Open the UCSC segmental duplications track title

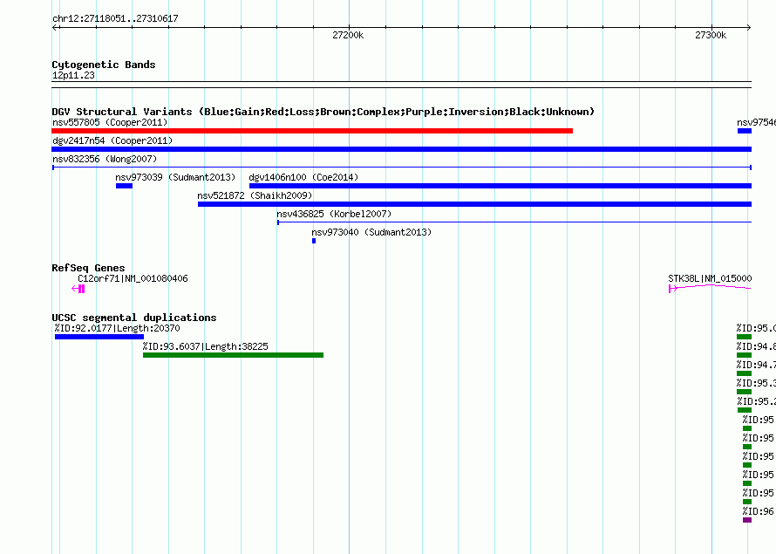click(134, 318)
